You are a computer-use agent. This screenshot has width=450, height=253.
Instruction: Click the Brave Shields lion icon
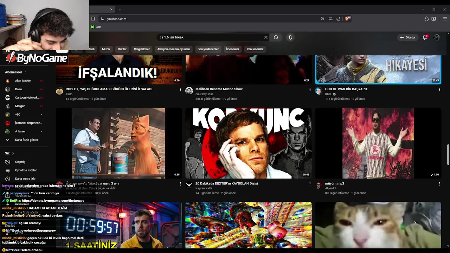(x=347, y=19)
